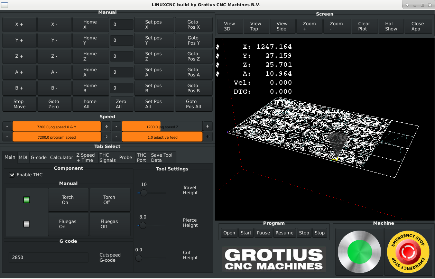Image resolution: width=435 pixels, height=279 pixels.
Task: Open the Hal Show window
Action: click(391, 26)
